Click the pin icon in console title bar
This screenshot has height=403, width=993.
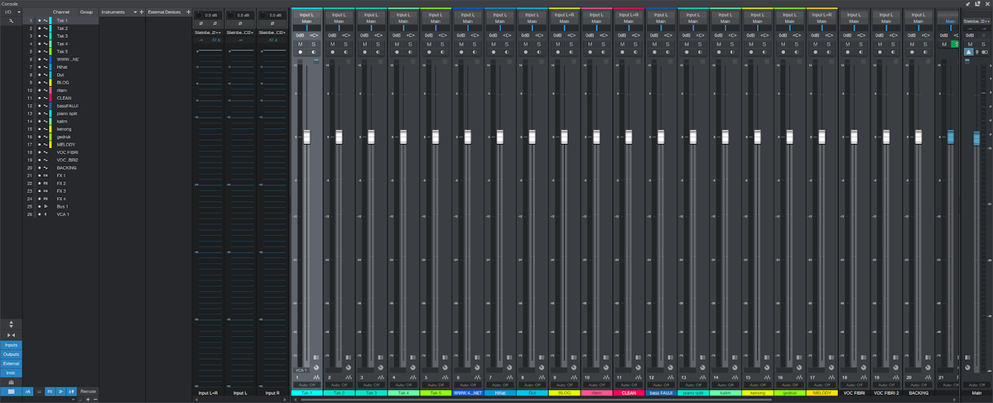click(x=967, y=4)
